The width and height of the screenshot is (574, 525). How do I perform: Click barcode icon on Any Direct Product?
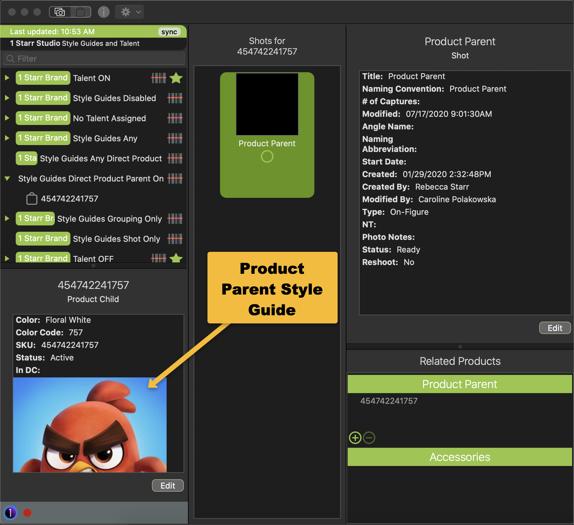(x=175, y=158)
